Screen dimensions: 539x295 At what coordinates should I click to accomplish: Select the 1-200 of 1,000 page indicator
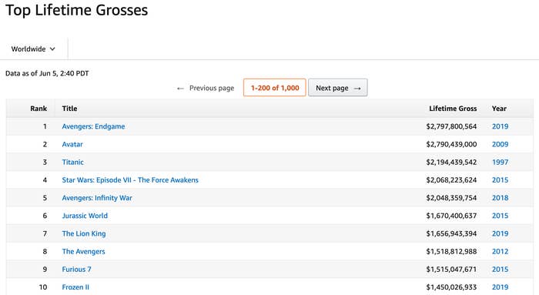[274, 88]
